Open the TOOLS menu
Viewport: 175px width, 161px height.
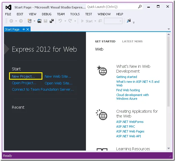[x=75, y=14]
